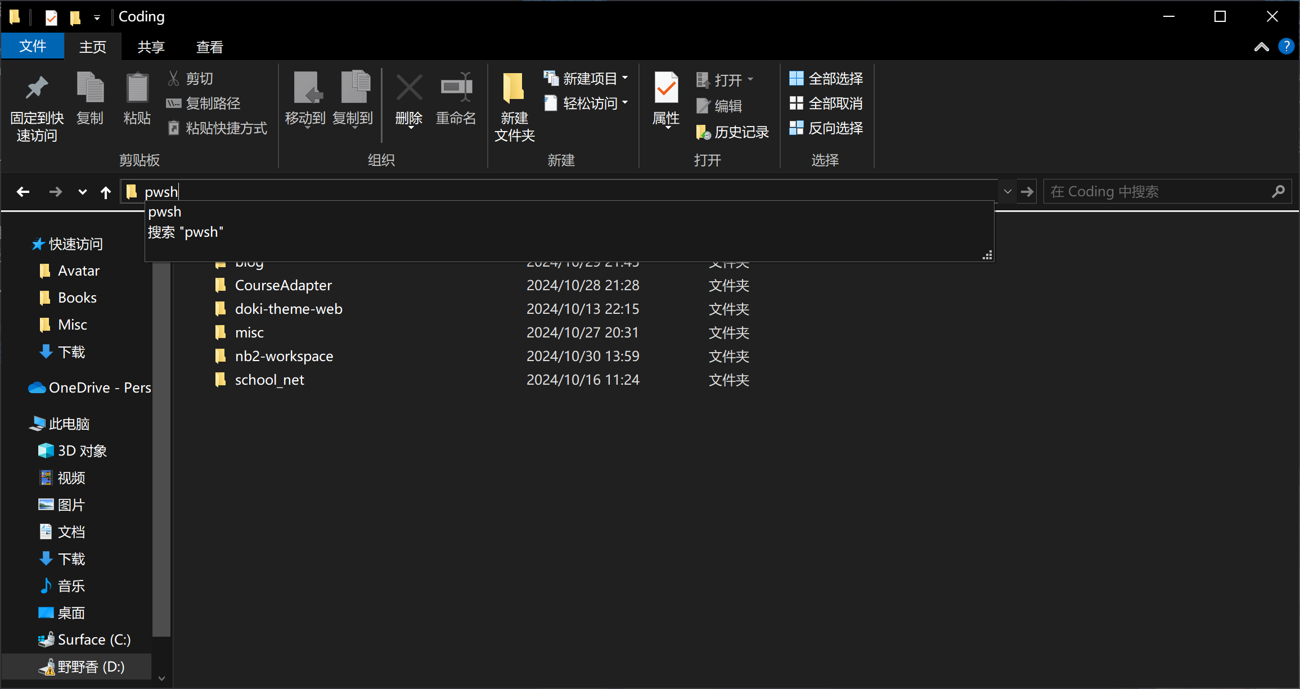This screenshot has height=689, width=1300.
Task: Select the pwsh autocomplete suggestion
Action: (x=165, y=212)
